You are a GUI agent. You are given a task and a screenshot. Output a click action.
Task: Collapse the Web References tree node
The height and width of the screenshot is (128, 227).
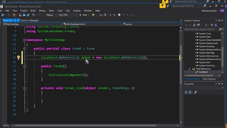pos(189,69)
